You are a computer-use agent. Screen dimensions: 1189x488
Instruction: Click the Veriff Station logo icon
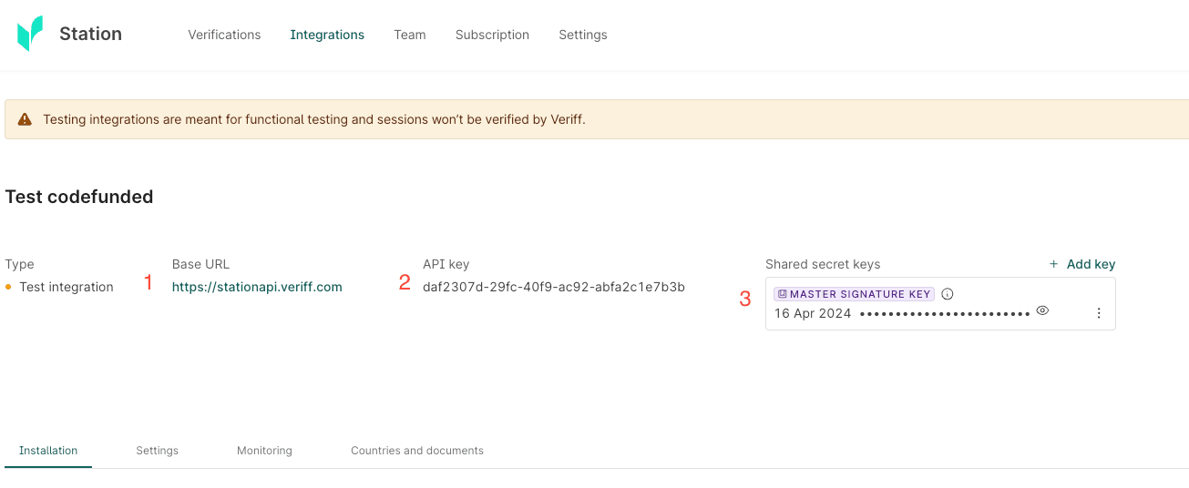[x=30, y=34]
